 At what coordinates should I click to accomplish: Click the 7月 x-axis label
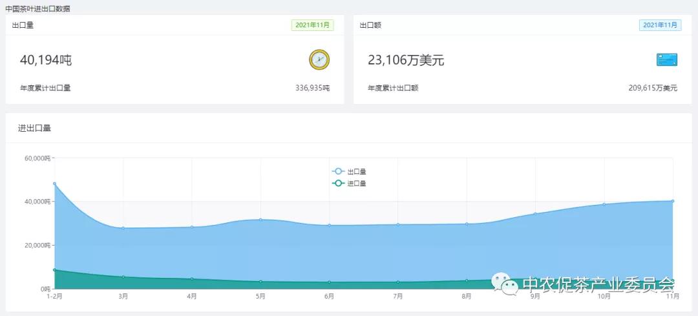pyautogui.click(x=398, y=297)
